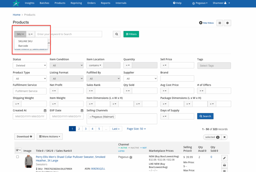Choose Barcode from the SKU dropdown list
This screenshot has width=256, height=172.
pyautogui.click(x=23, y=46)
